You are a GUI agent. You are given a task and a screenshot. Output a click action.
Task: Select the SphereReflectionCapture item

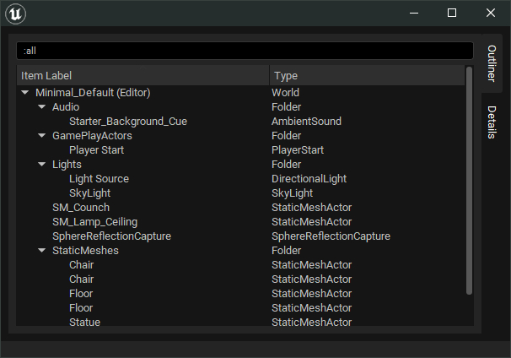coord(112,236)
